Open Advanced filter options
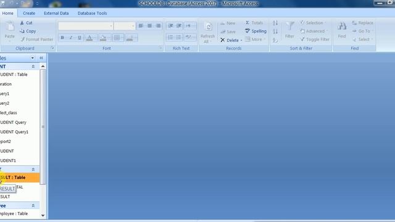The height and width of the screenshot is (222, 395). coord(314,31)
